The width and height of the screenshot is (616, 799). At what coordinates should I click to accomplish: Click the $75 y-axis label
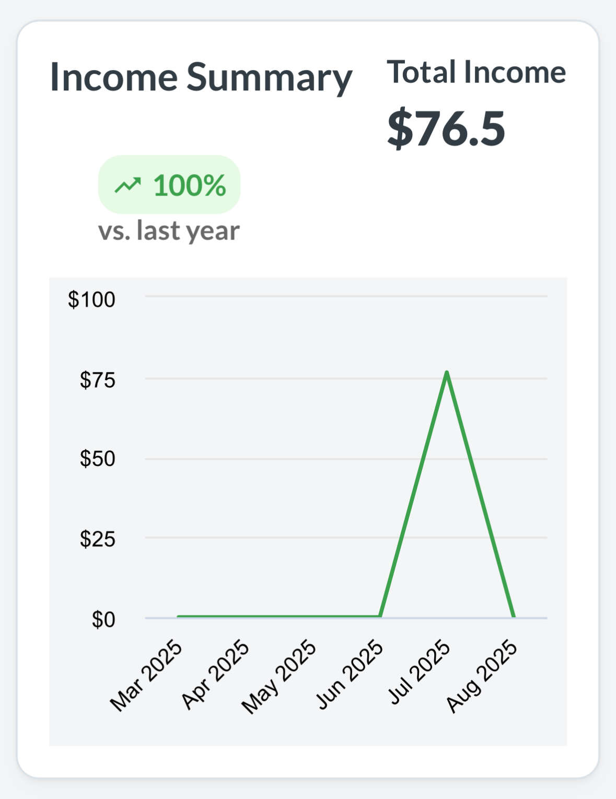(x=97, y=380)
